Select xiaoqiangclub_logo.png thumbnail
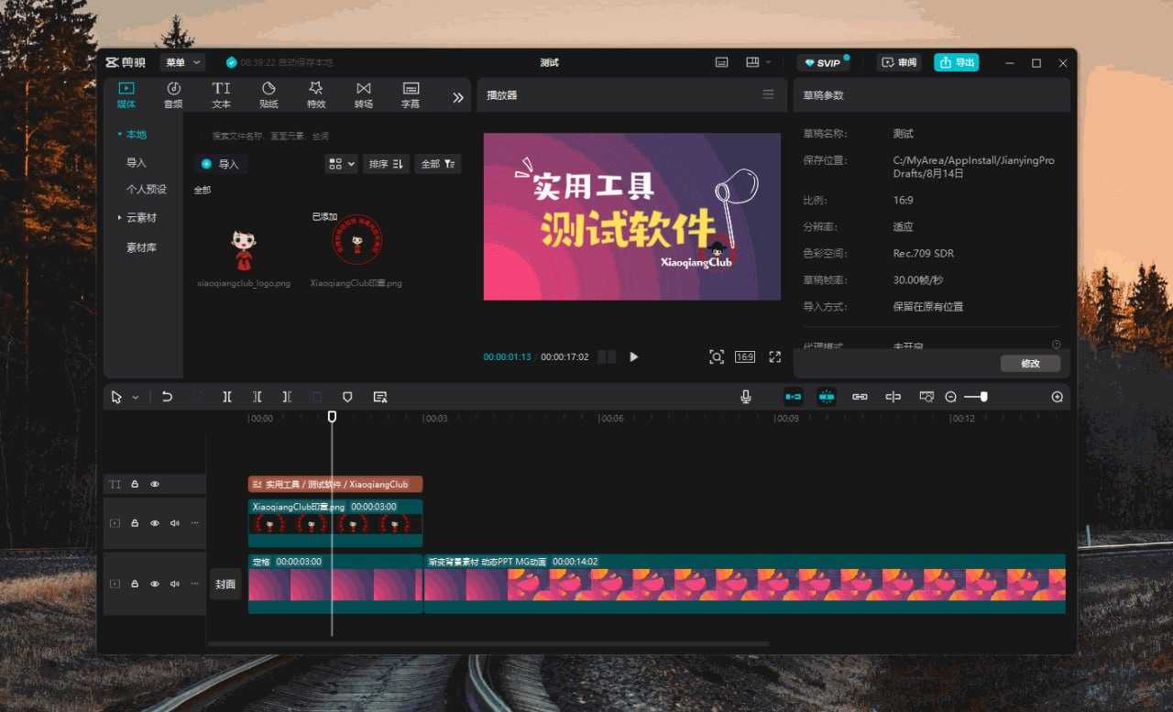 244,249
